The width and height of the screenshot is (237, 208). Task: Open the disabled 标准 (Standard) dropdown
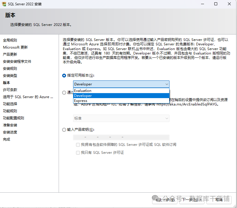tap(121, 118)
